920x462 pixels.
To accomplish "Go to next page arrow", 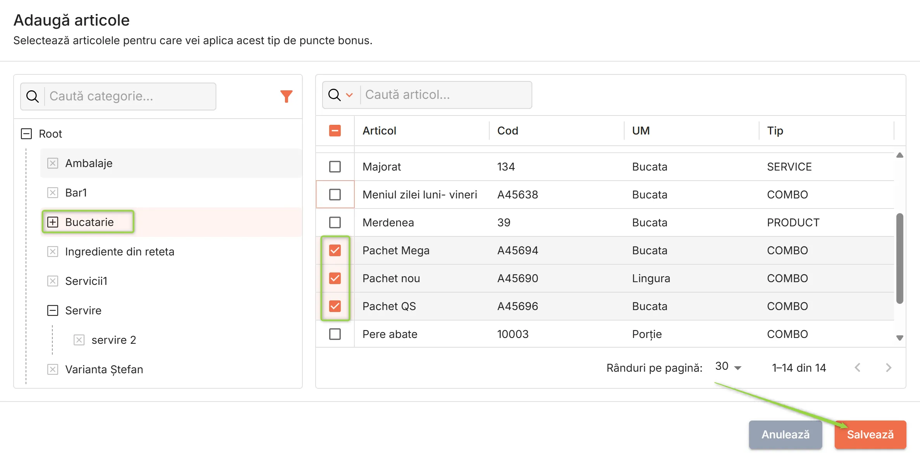I will tap(889, 367).
